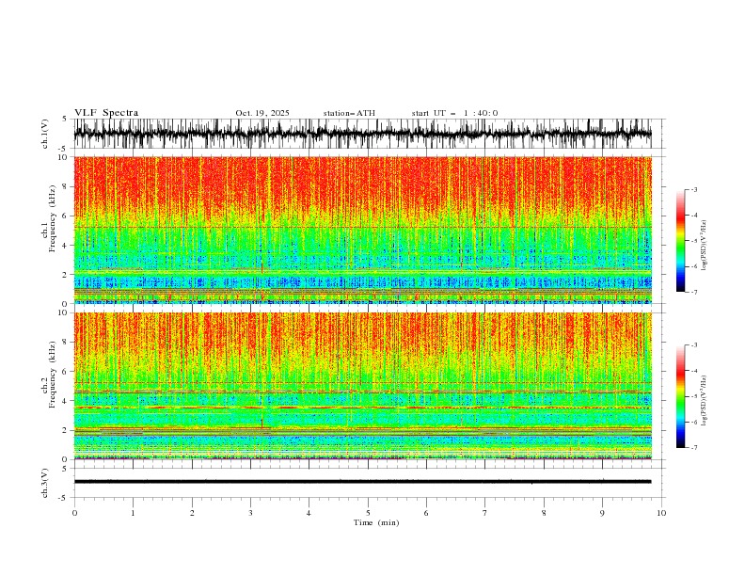Viewport: 745px width, 576px height.
Task: Click the "VLF Spectra" title text
Action: pos(106,113)
